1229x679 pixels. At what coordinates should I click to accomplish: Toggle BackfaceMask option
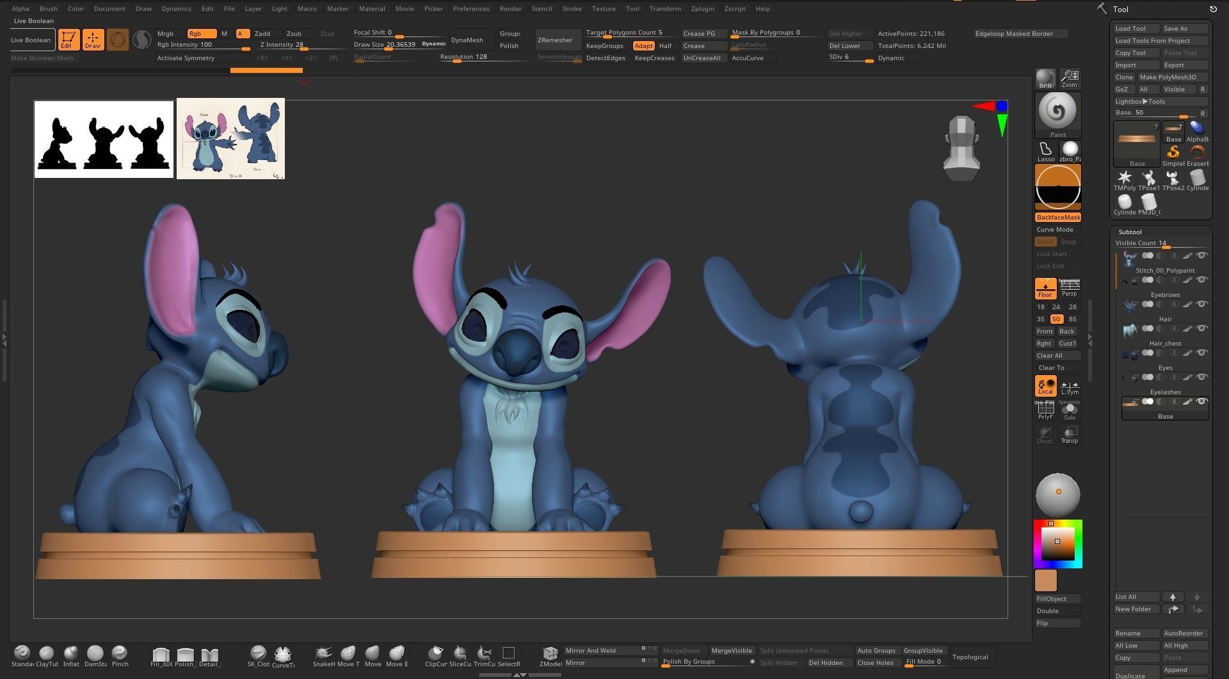pos(1057,217)
